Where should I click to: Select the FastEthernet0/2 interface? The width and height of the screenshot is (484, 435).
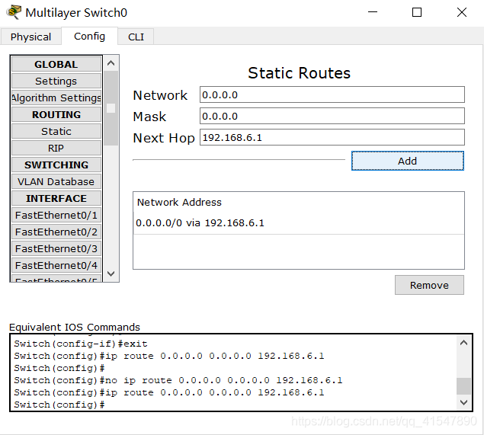56,232
